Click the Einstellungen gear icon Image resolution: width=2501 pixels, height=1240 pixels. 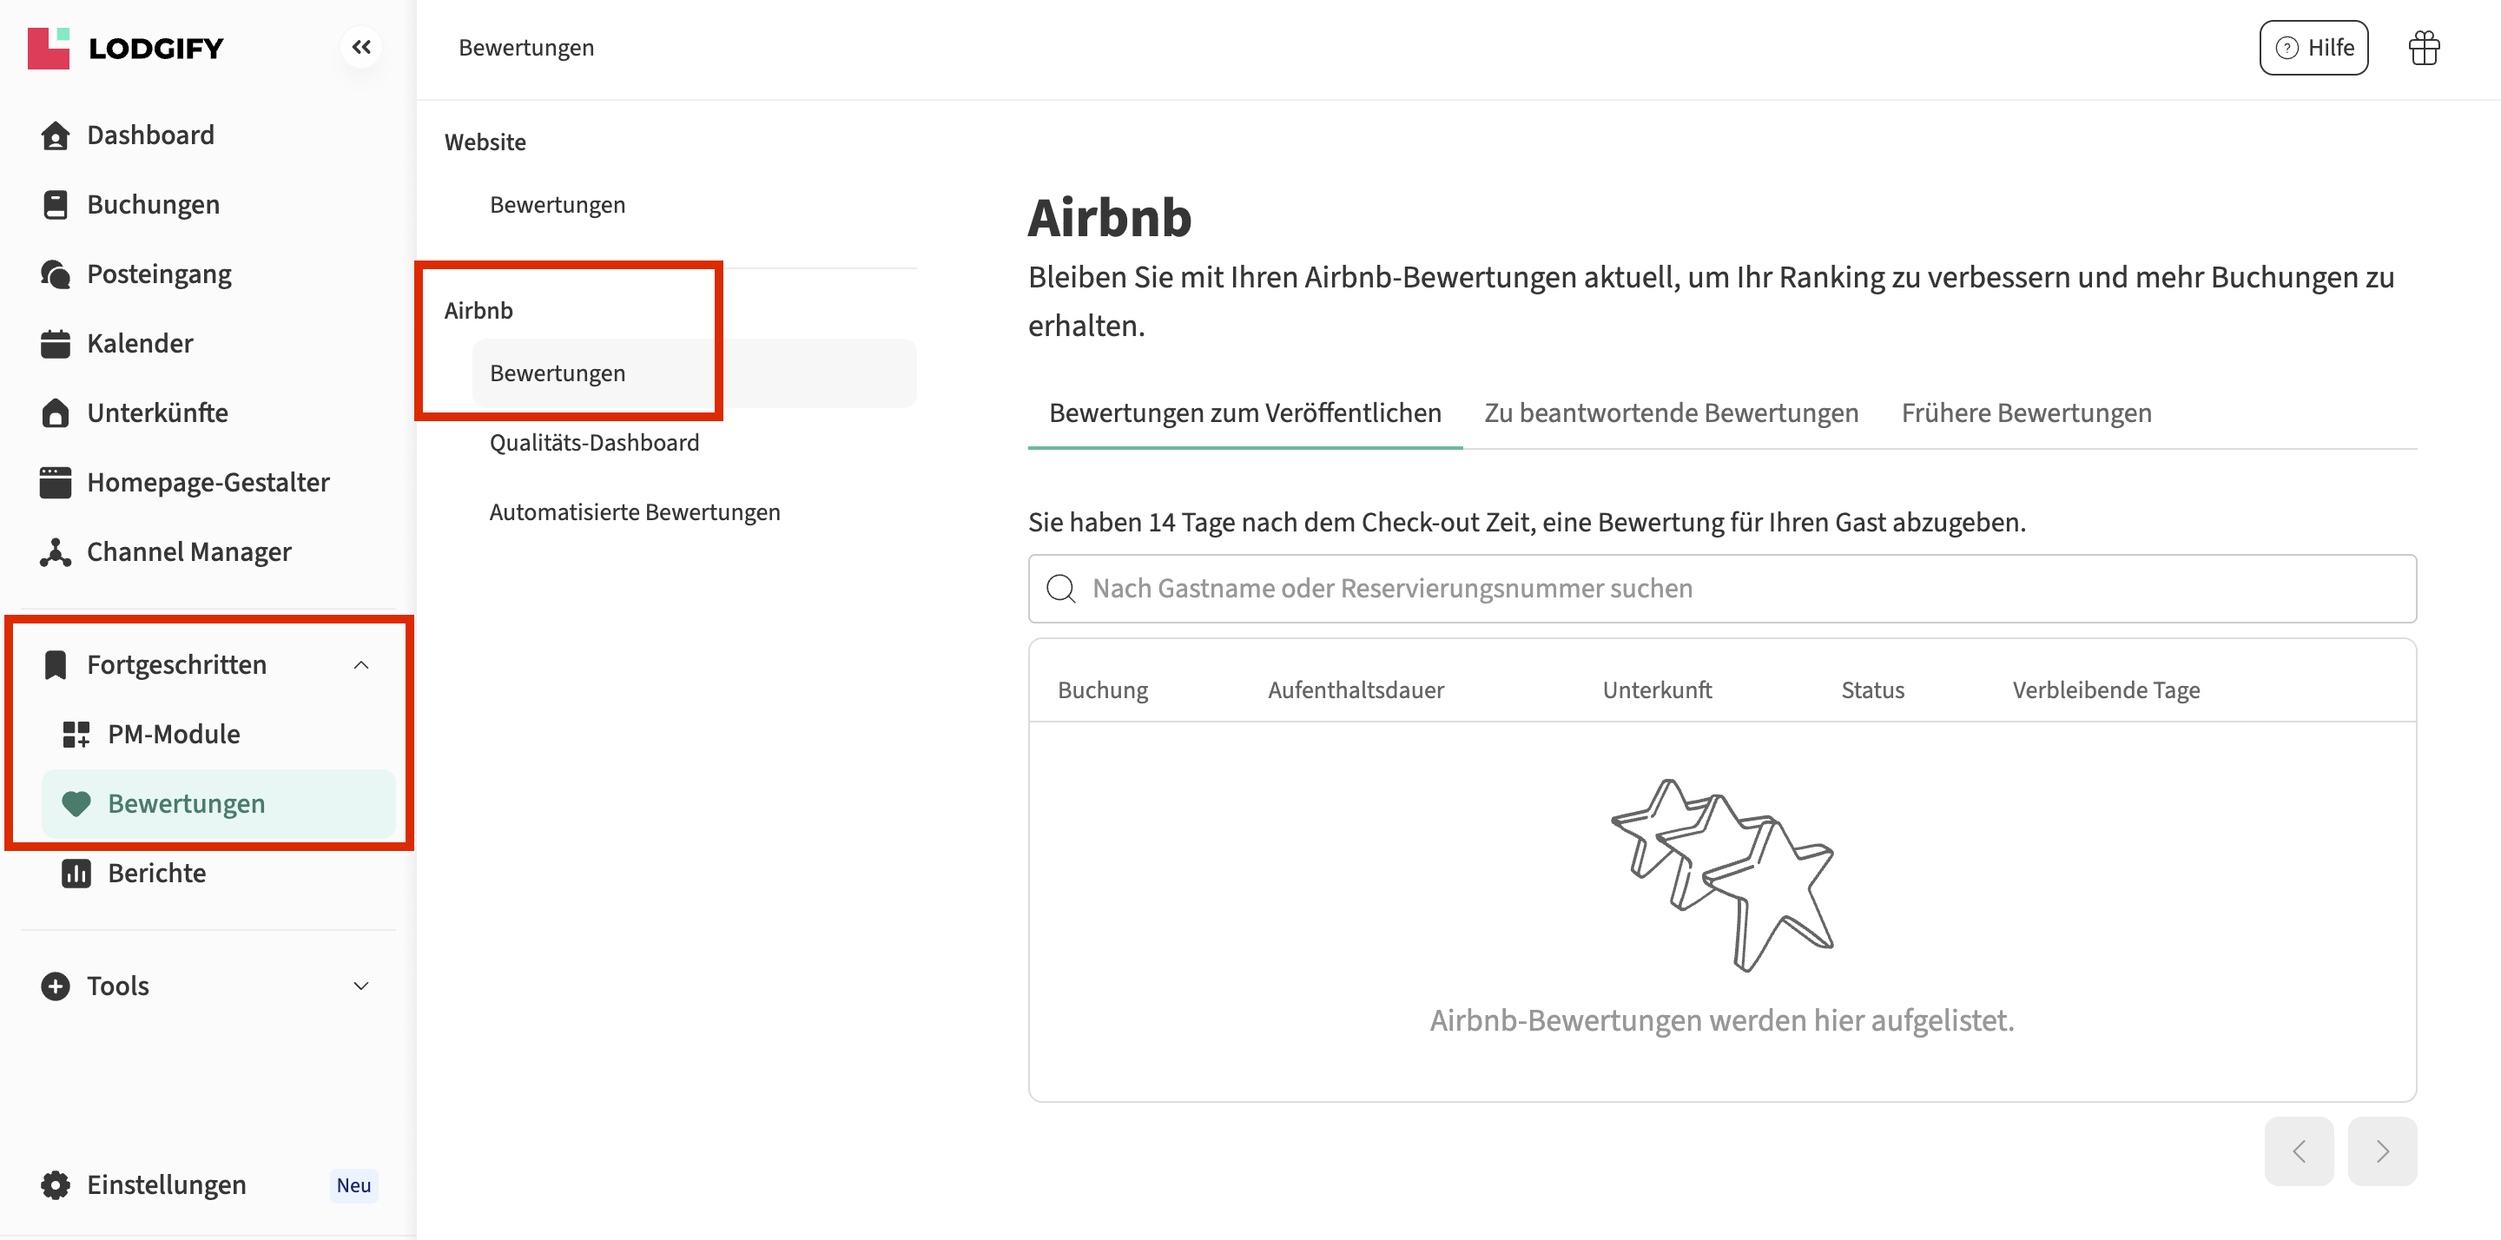tap(56, 1184)
